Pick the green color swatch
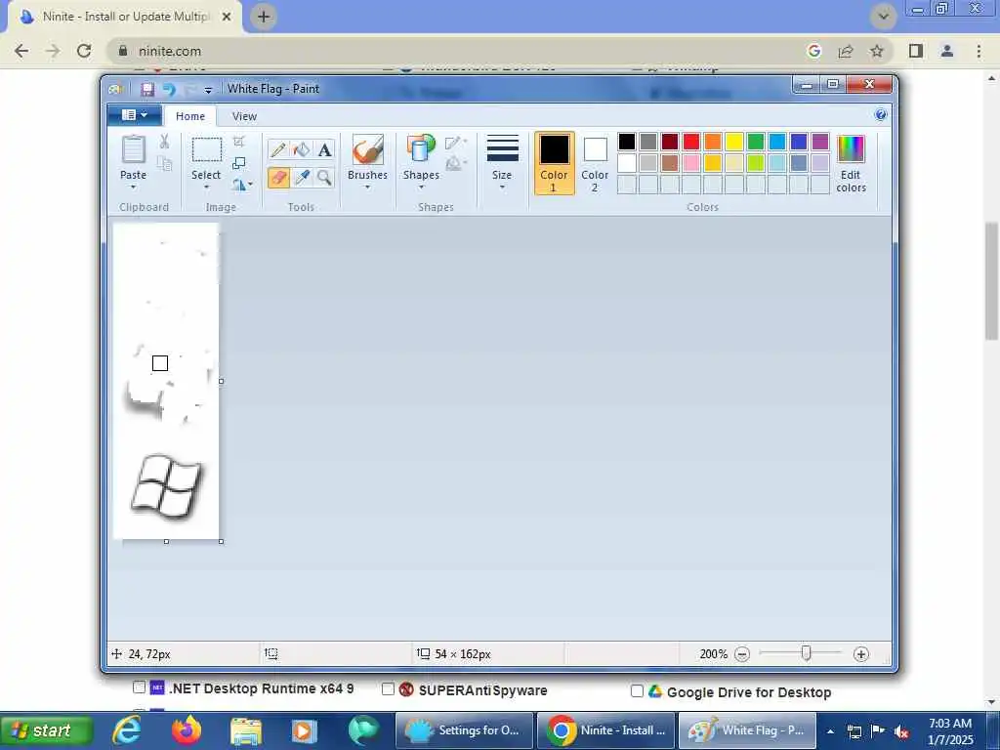The width and height of the screenshot is (1000, 750). [755, 142]
